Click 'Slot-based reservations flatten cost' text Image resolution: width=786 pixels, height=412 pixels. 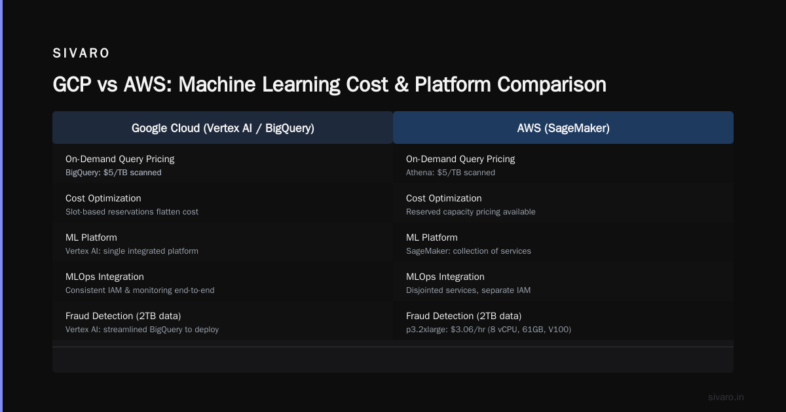[132, 212]
